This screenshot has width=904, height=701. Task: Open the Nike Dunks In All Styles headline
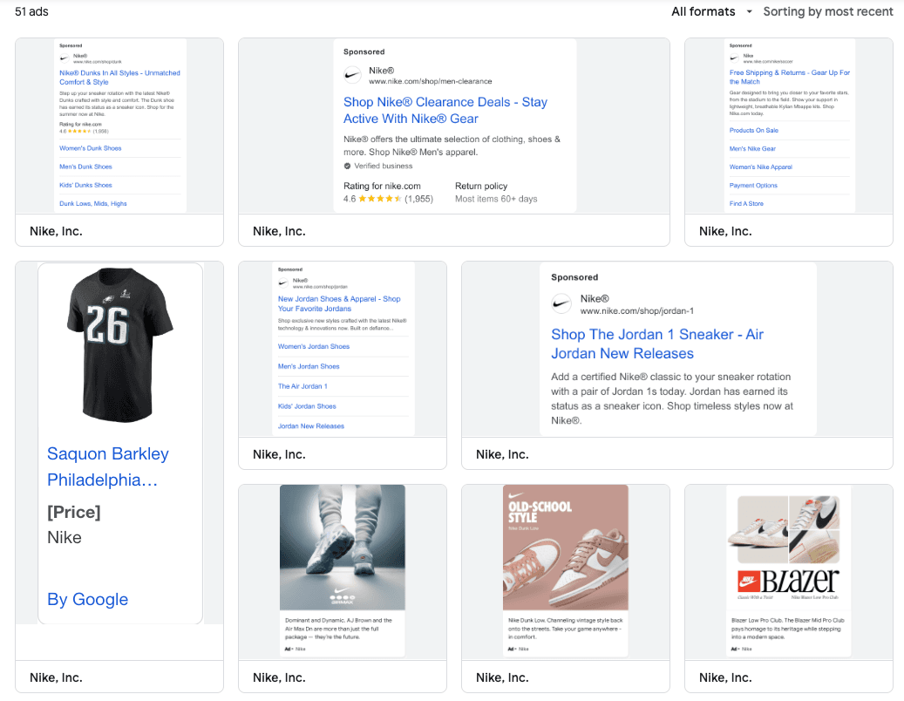pyautogui.click(x=119, y=78)
